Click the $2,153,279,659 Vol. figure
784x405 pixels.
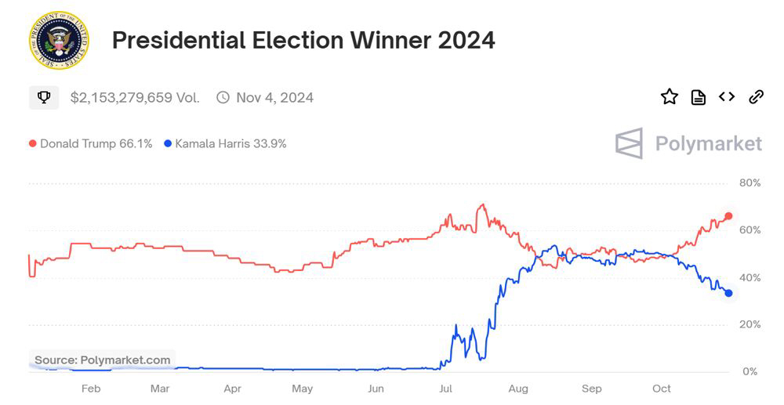135,97
